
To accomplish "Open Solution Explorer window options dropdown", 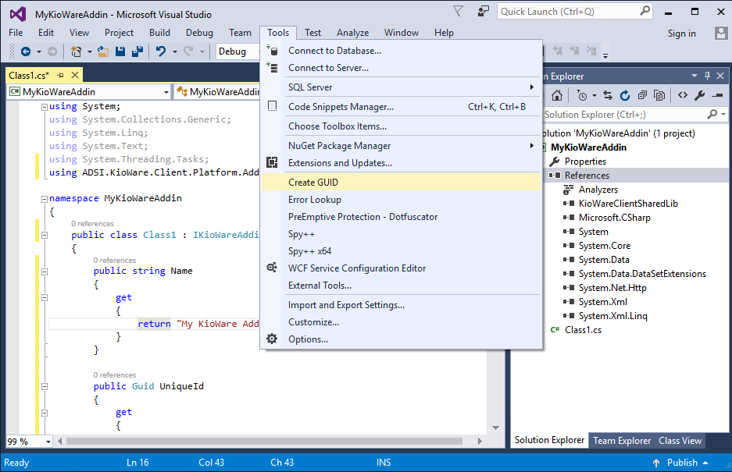I will tap(695, 76).
